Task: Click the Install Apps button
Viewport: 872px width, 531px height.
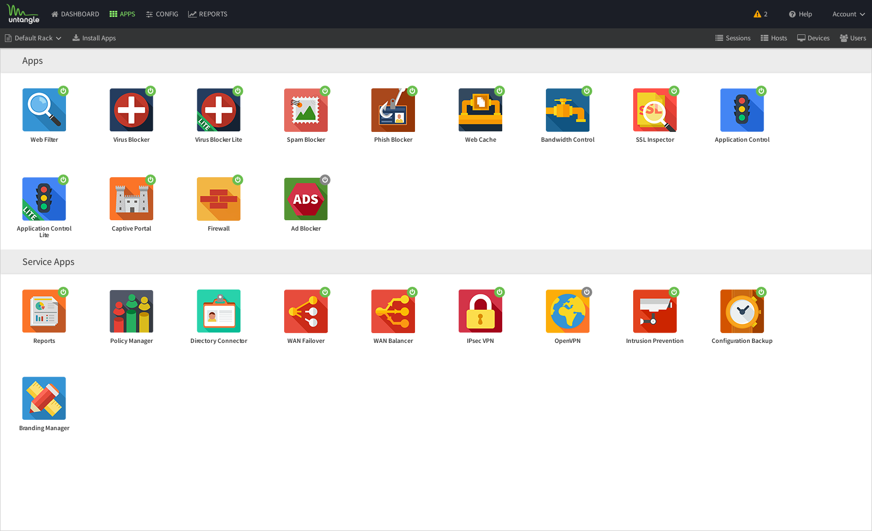Action: point(94,38)
